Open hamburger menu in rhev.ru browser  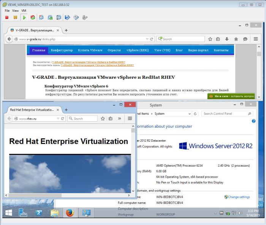pyautogui.click(x=130, y=119)
